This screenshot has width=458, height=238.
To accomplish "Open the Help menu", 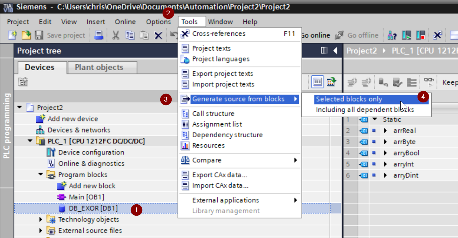I will (250, 22).
